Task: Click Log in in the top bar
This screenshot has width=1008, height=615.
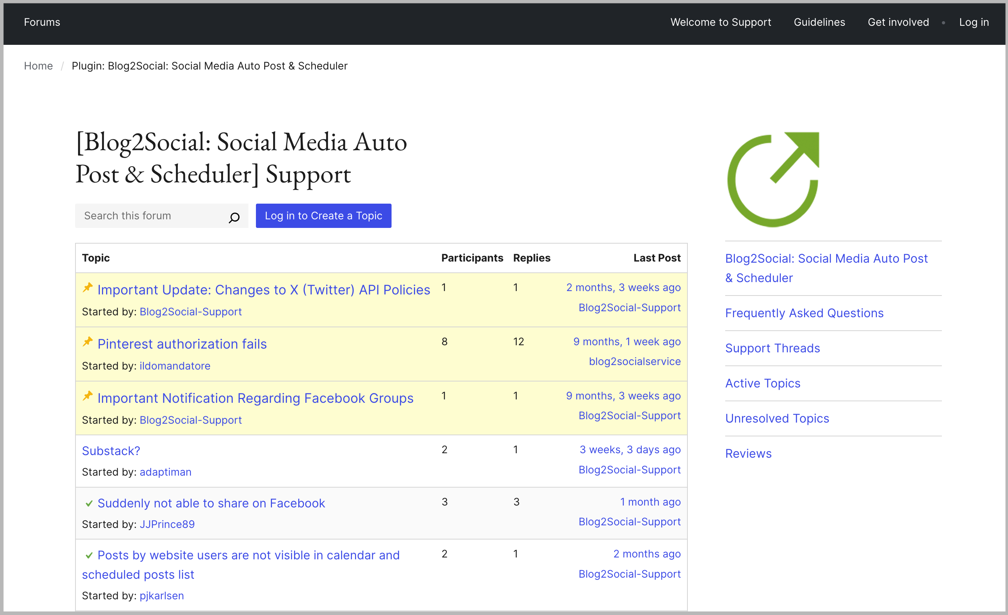Action: click(x=974, y=22)
